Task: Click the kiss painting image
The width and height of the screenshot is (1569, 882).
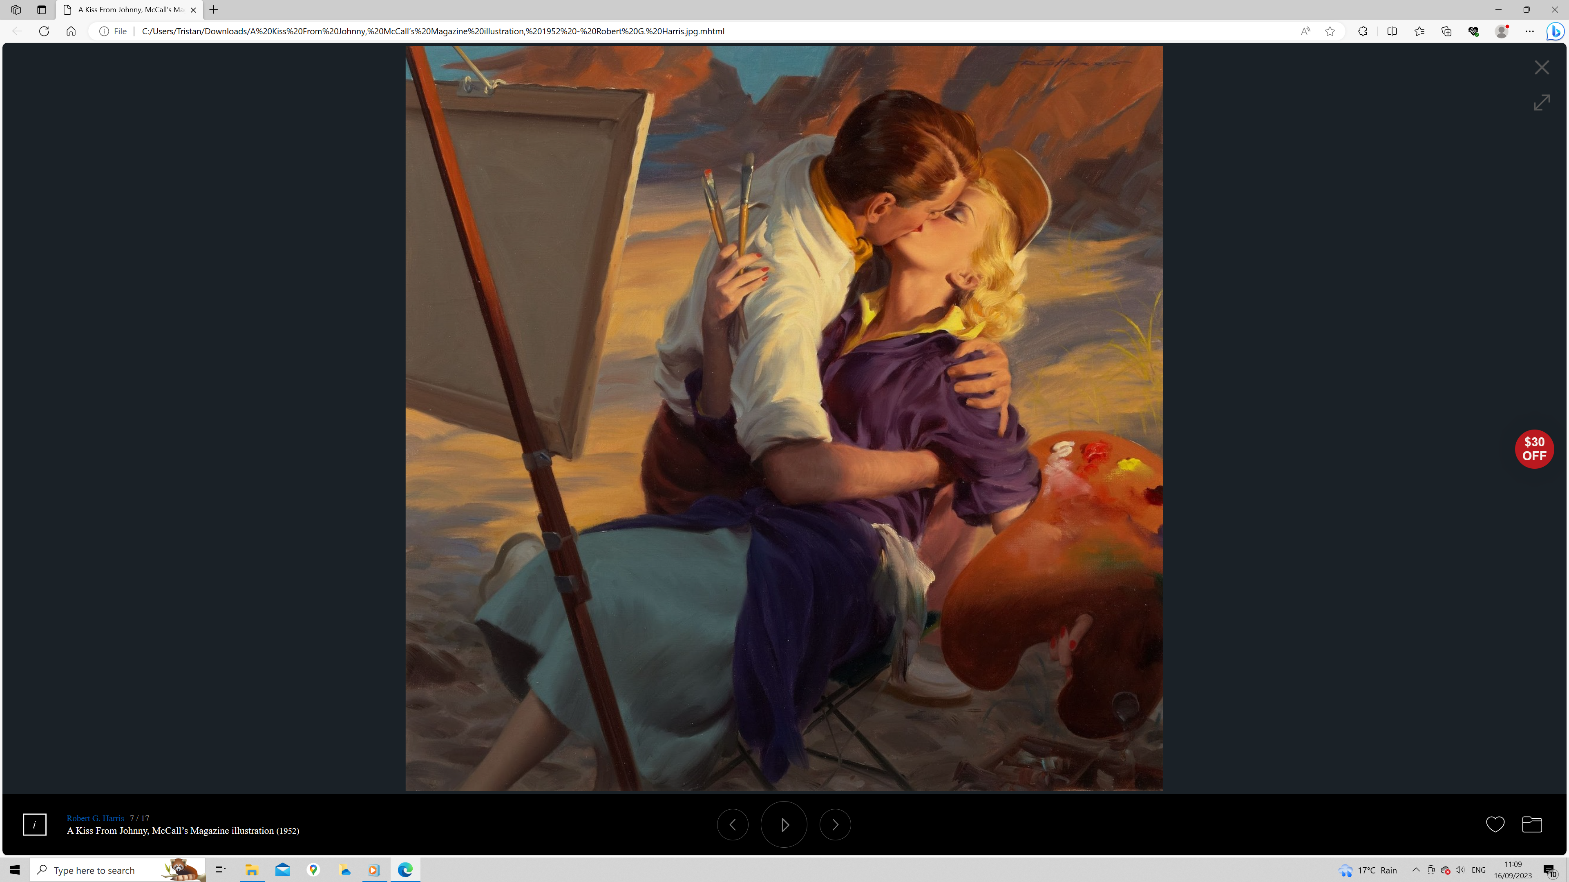Action: [x=784, y=419]
